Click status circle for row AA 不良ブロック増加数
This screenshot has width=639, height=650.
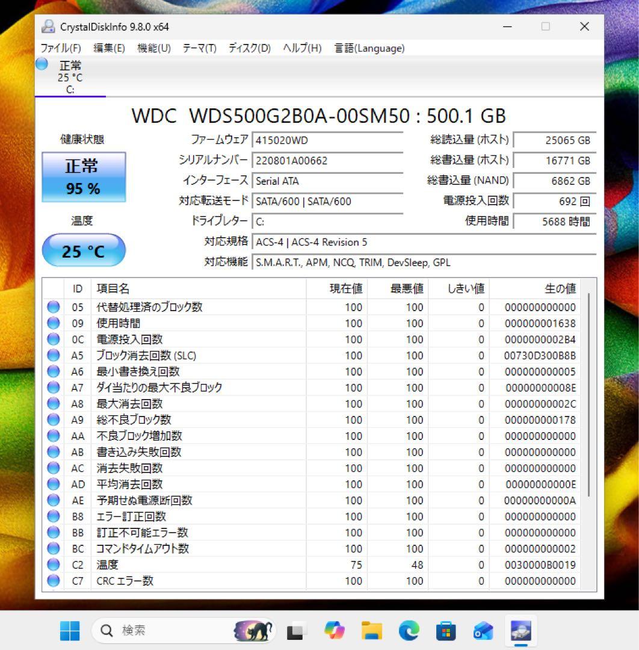click(x=54, y=436)
